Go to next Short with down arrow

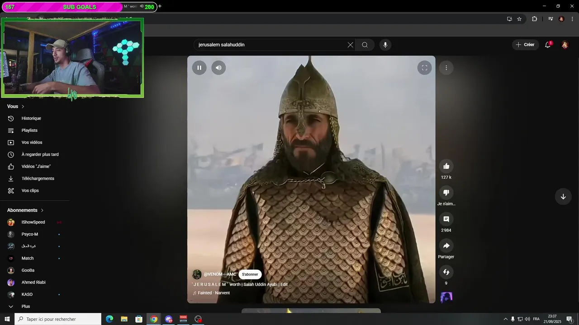coord(563,197)
